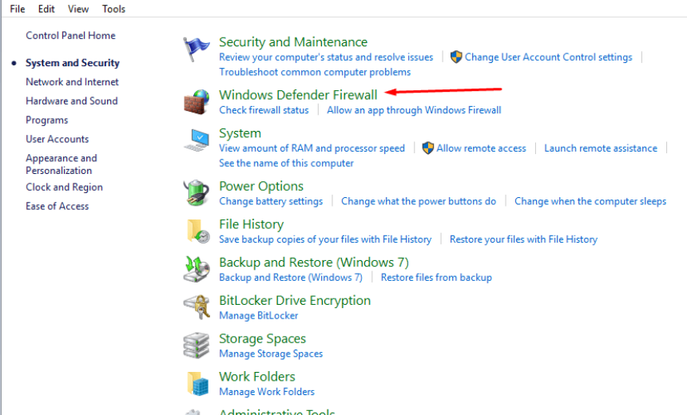Screen dimensions: 687x415
Task: Open File History heading
Action: tap(252, 224)
